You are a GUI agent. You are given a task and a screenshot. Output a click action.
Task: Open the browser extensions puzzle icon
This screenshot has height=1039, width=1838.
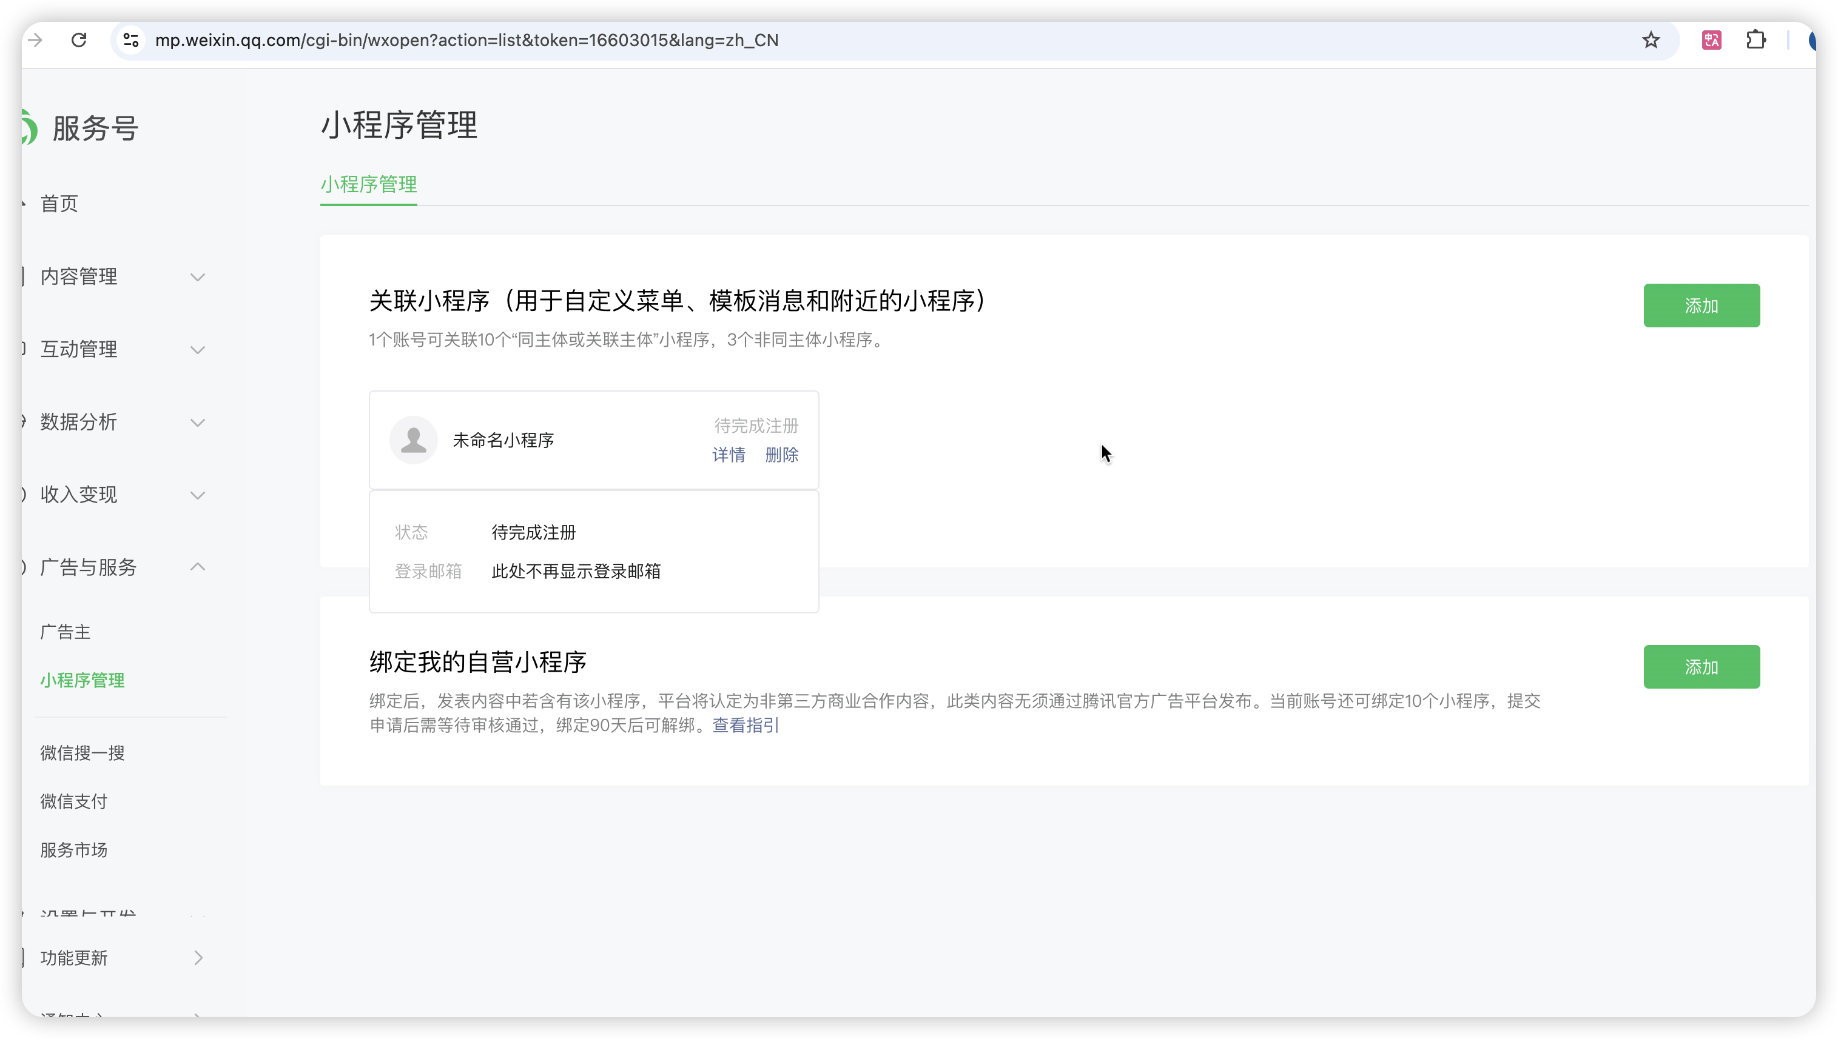(1756, 40)
